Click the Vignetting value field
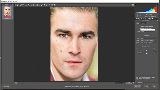 tap(154, 52)
